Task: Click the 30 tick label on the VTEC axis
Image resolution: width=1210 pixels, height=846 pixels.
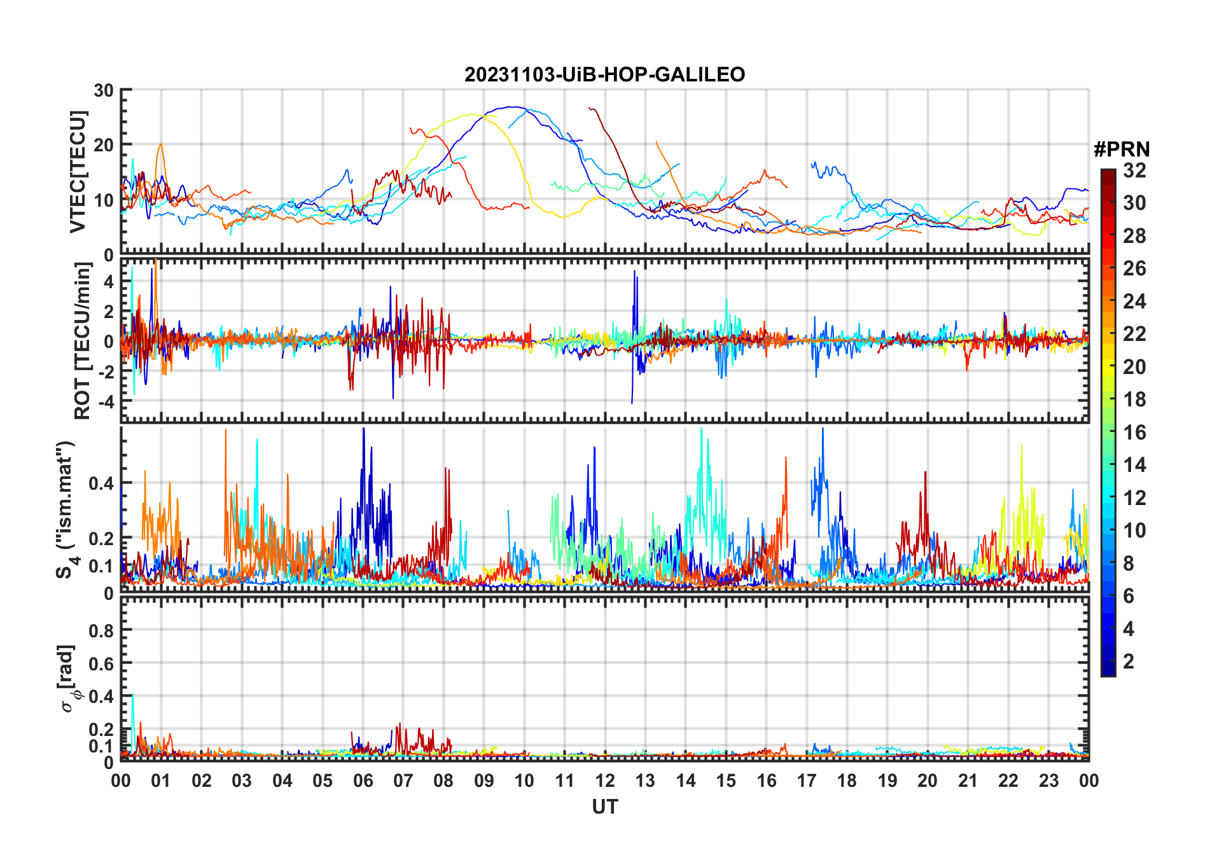Action: click(x=104, y=90)
